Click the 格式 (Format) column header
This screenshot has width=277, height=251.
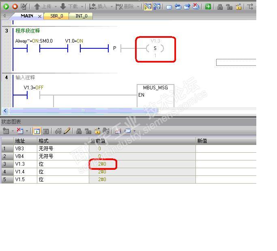point(63,141)
